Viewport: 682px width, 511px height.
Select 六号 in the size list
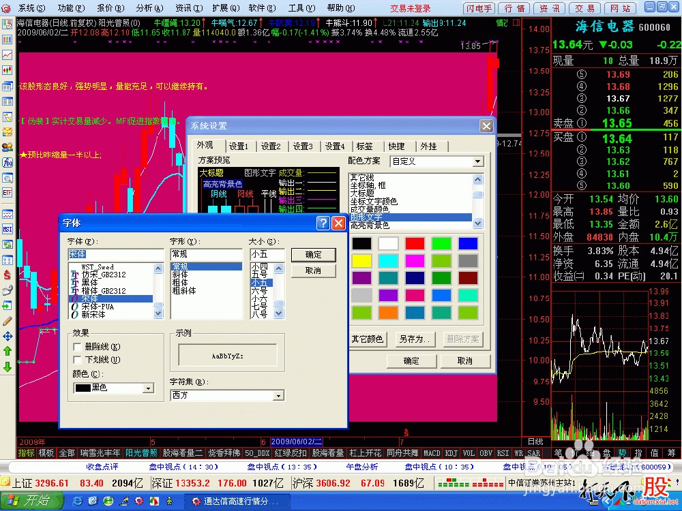[259, 290]
